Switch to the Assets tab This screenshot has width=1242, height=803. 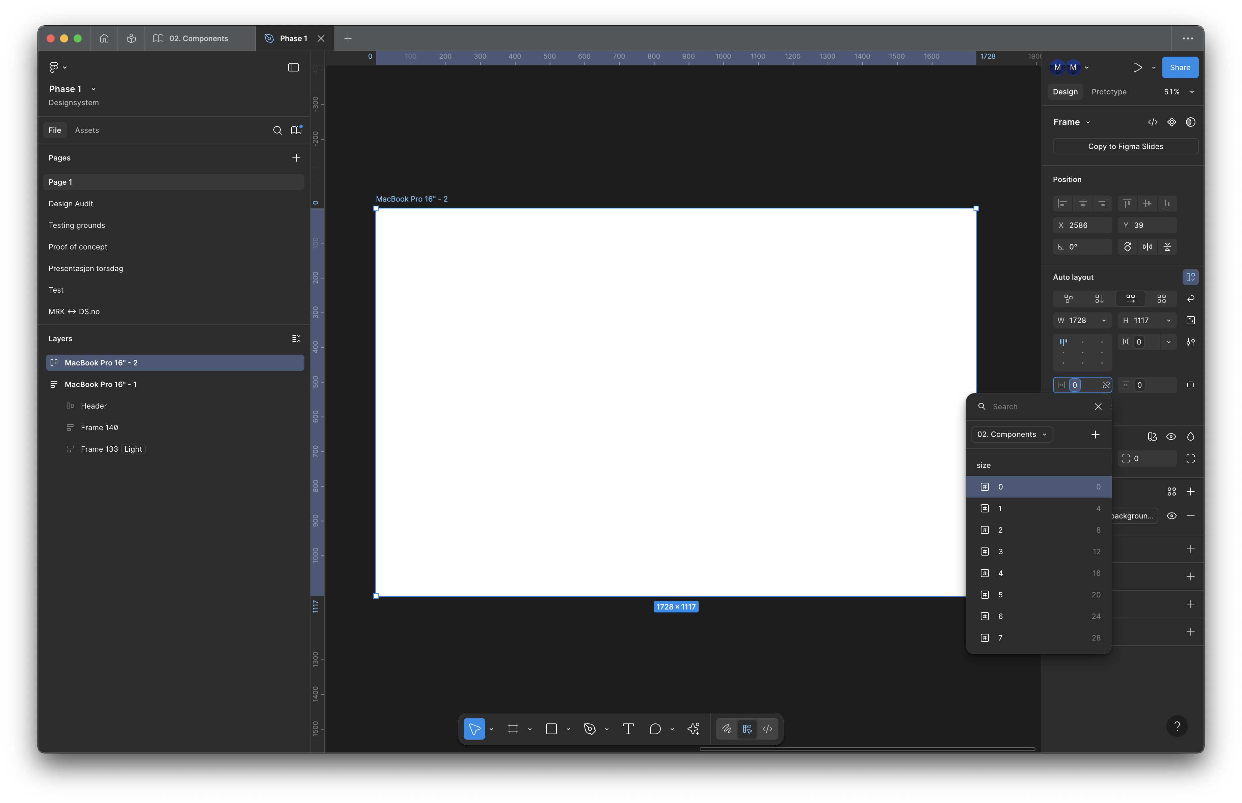pos(87,130)
